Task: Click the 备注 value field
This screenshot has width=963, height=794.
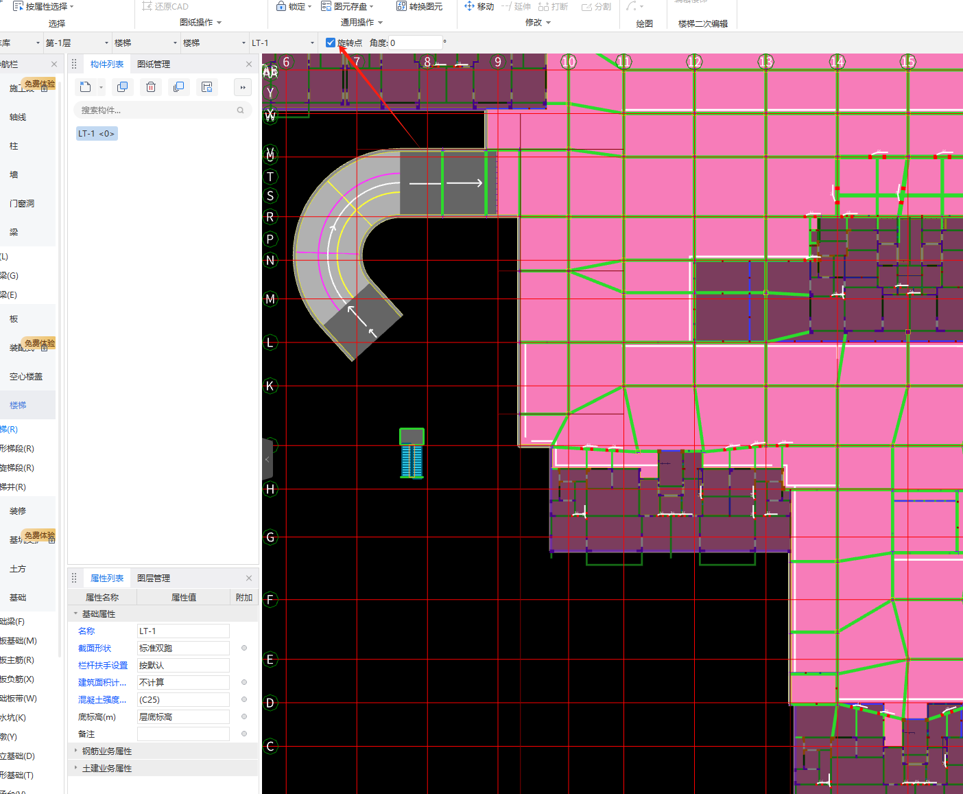Action: (183, 734)
